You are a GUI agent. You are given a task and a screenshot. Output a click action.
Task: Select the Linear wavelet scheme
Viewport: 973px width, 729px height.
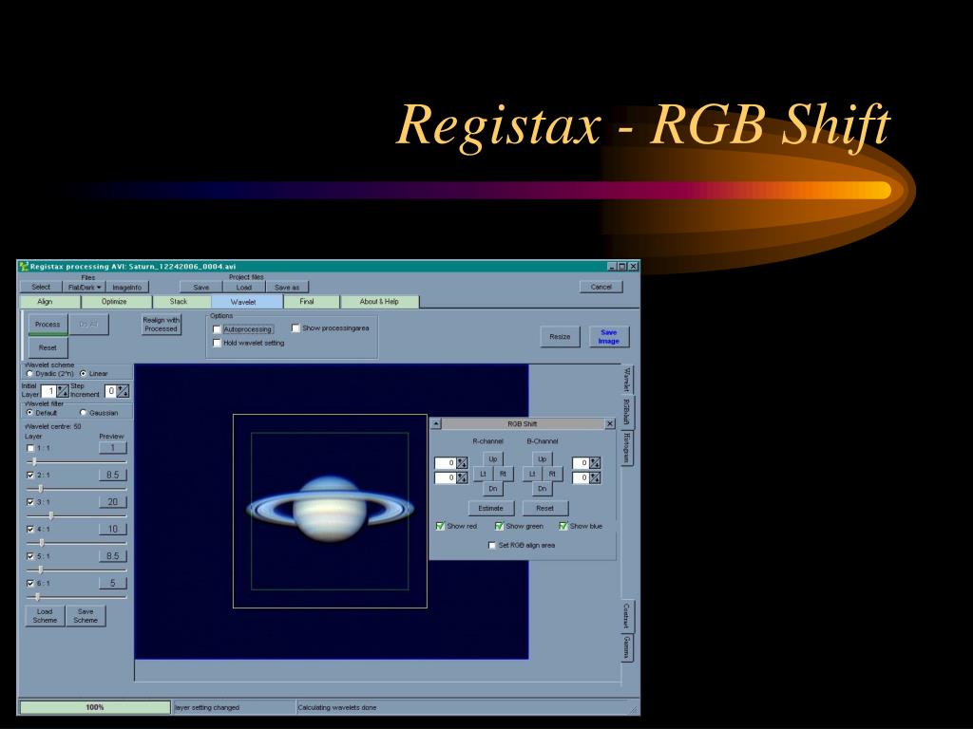click(84, 374)
